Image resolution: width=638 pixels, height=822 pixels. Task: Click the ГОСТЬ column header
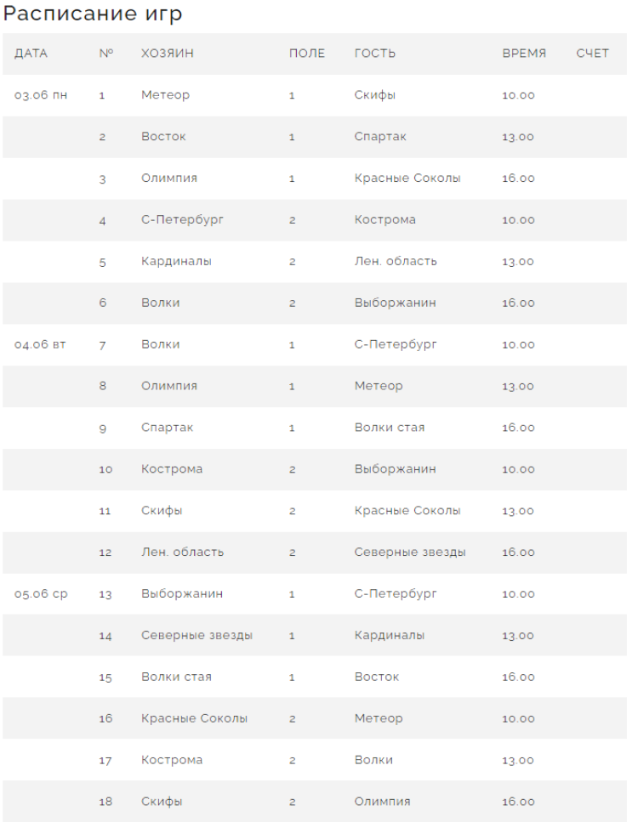(375, 54)
